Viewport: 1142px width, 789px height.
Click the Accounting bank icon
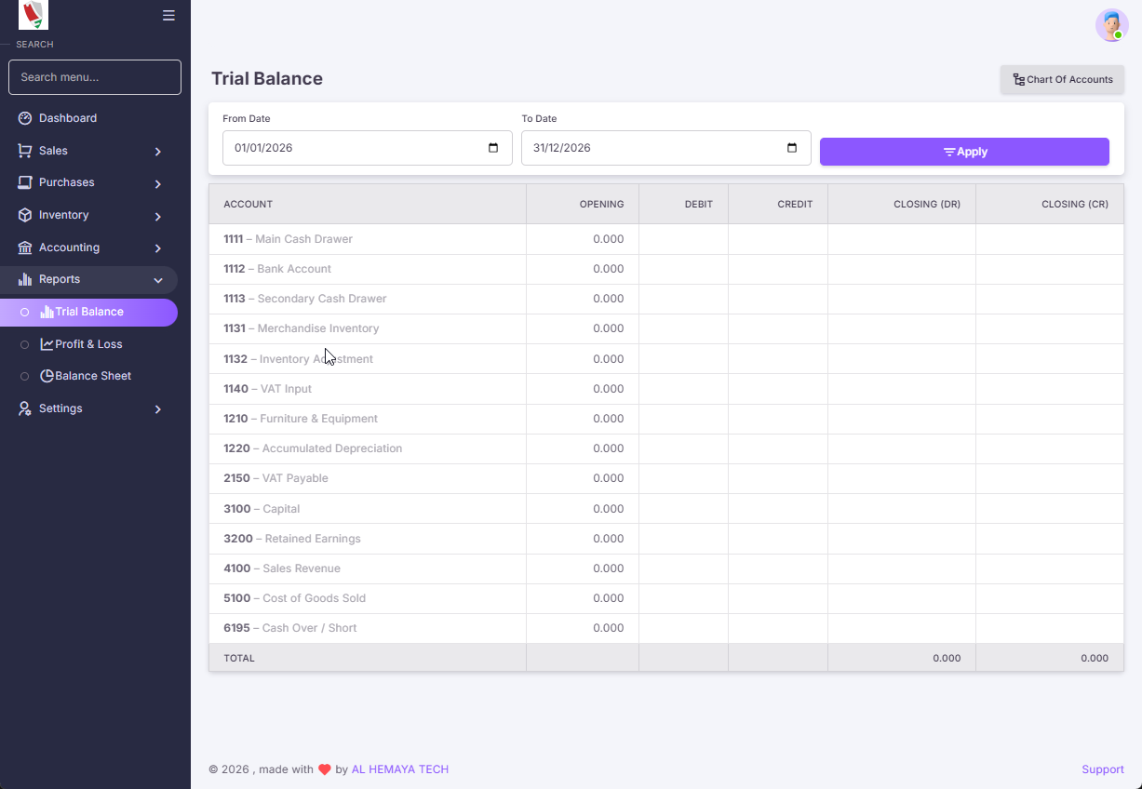tap(25, 247)
